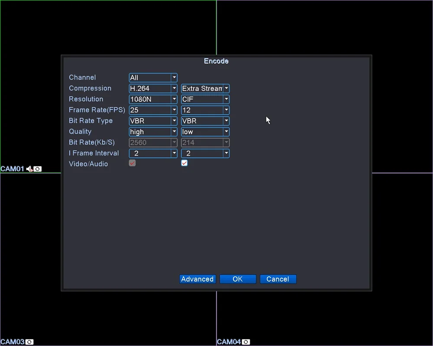Click the Frame Rate(FPS) label
The image size is (433, 346).
coord(97,110)
